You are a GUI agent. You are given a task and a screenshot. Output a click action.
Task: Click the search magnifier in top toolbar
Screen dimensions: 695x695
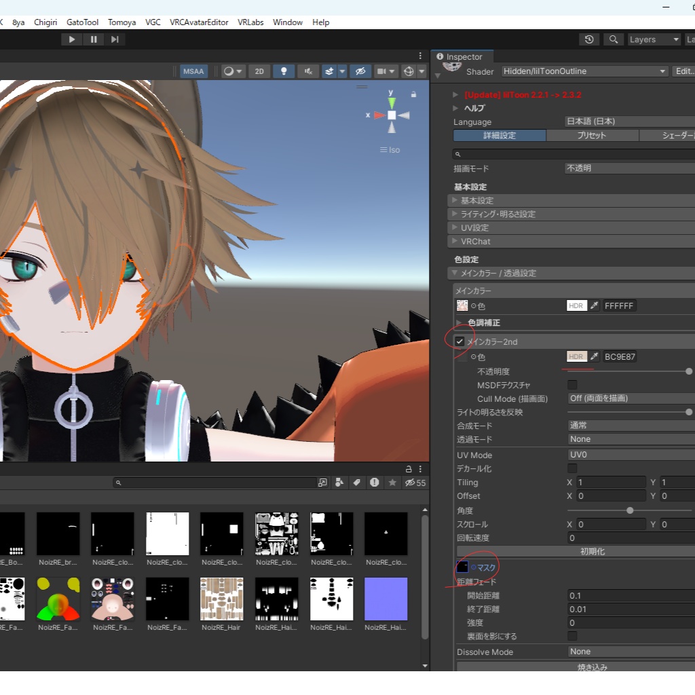[613, 39]
